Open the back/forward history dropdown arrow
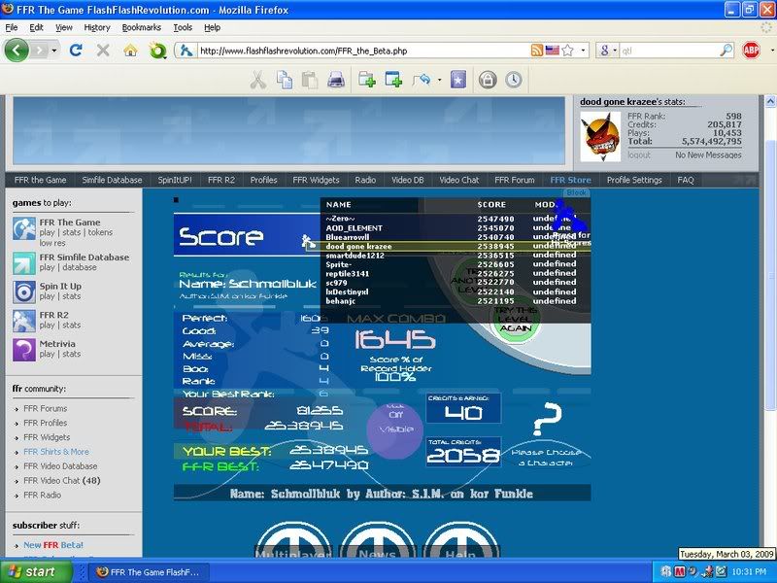Screen dimensions: 777x583 click(x=53, y=51)
